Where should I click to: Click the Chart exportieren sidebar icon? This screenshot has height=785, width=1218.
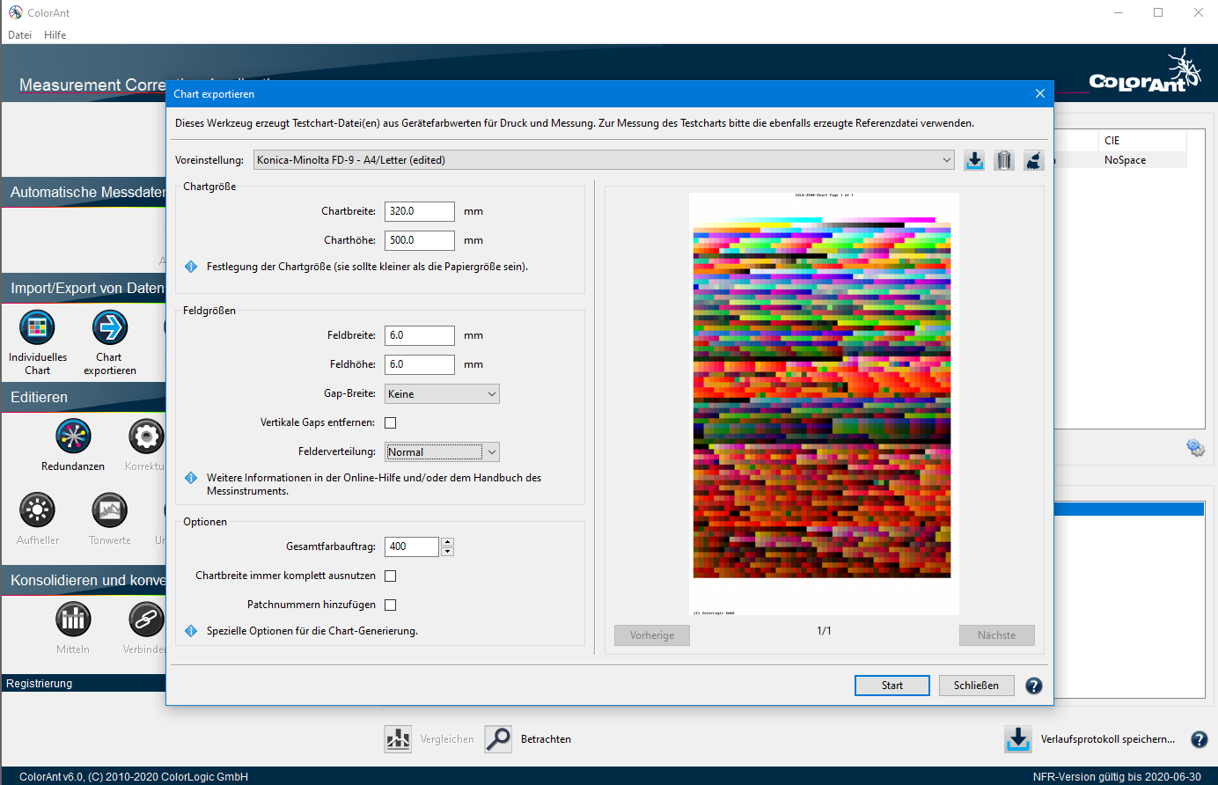pos(110,327)
